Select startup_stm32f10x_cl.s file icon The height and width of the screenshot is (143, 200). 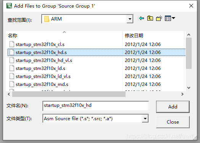click(x=12, y=44)
